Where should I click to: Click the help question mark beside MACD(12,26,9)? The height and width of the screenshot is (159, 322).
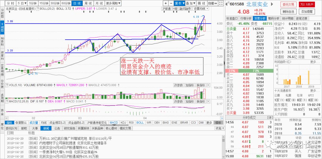tap(7, 101)
